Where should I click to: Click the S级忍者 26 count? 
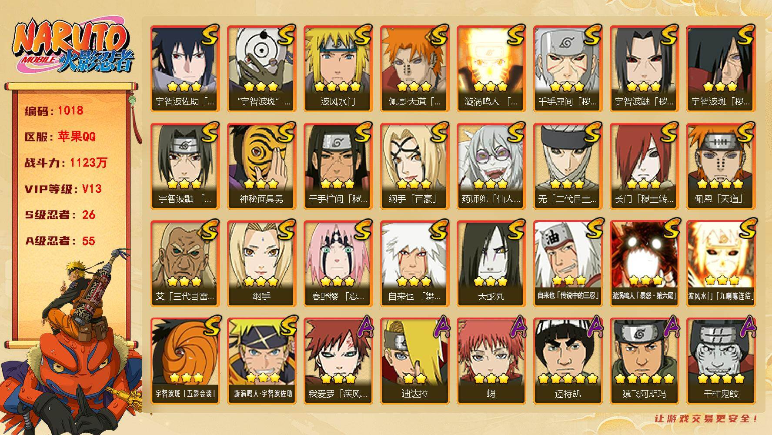click(60, 215)
